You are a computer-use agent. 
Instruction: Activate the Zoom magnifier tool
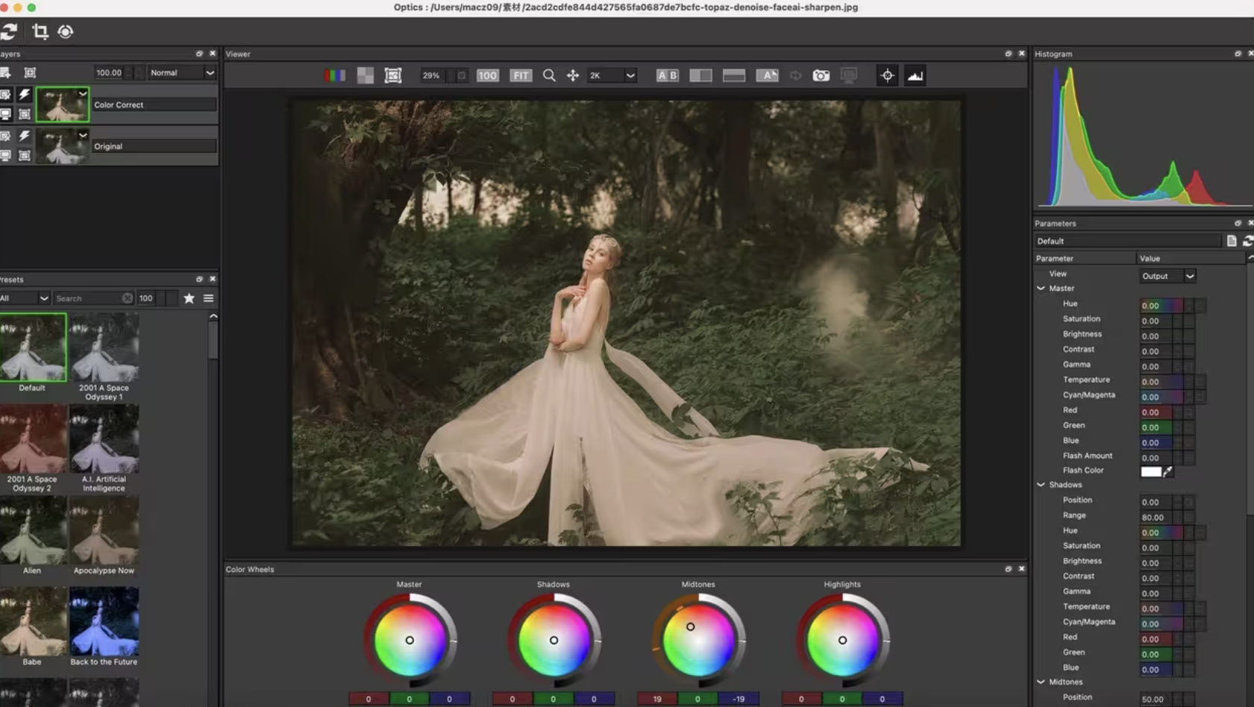549,75
